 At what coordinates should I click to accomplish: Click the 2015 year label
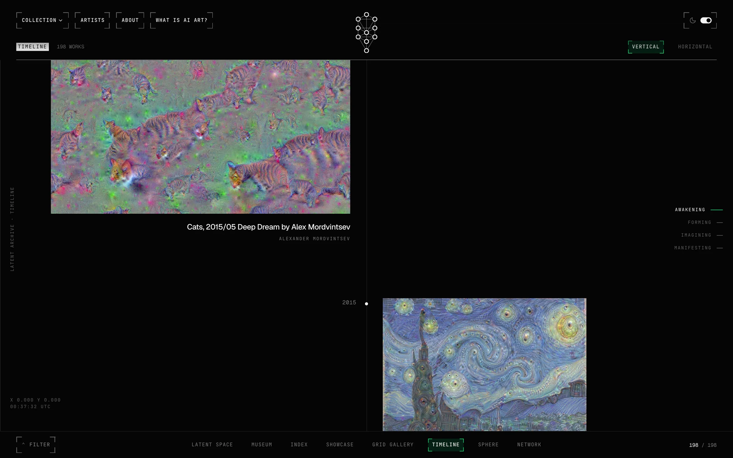349,303
